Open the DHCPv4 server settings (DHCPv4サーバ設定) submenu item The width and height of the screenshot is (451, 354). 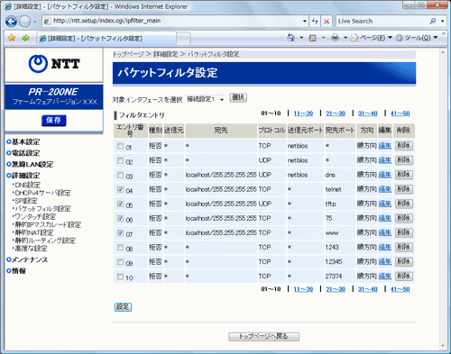(x=42, y=193)
